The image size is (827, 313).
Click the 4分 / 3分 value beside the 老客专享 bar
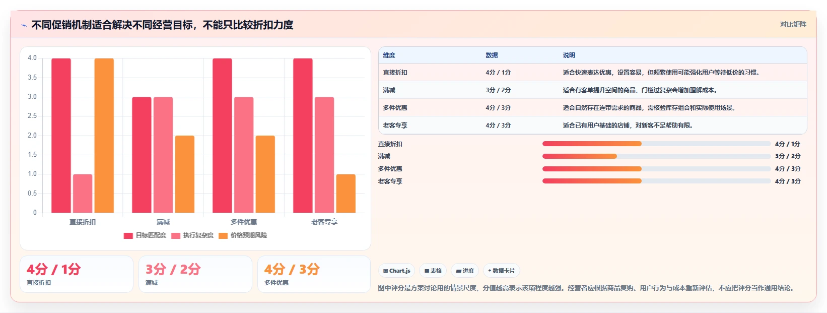click(788, 181)
